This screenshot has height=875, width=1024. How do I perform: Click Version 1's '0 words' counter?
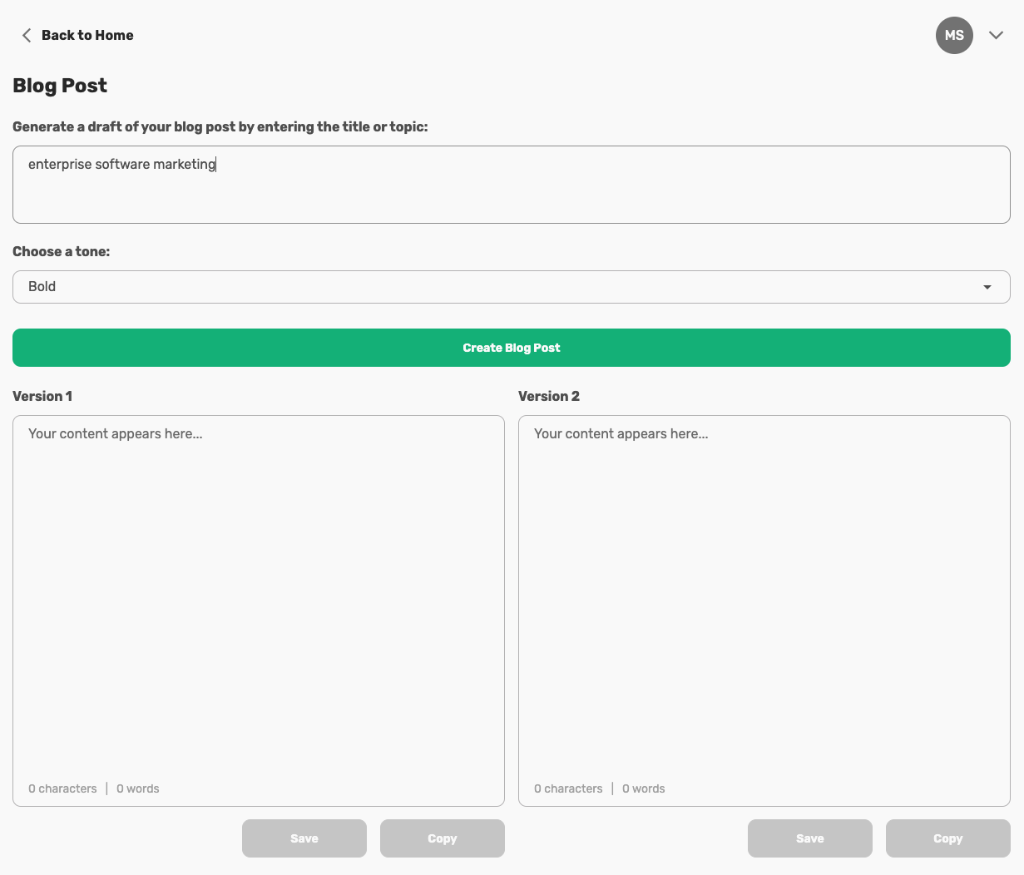(x=138, y=788)
